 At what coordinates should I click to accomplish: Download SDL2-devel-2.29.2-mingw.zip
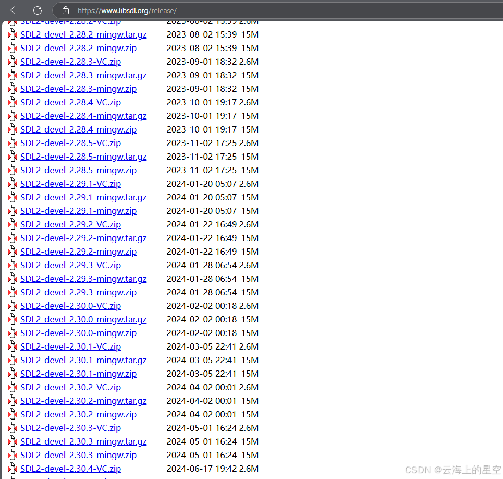pyautogui.click(x=79, y=252)
